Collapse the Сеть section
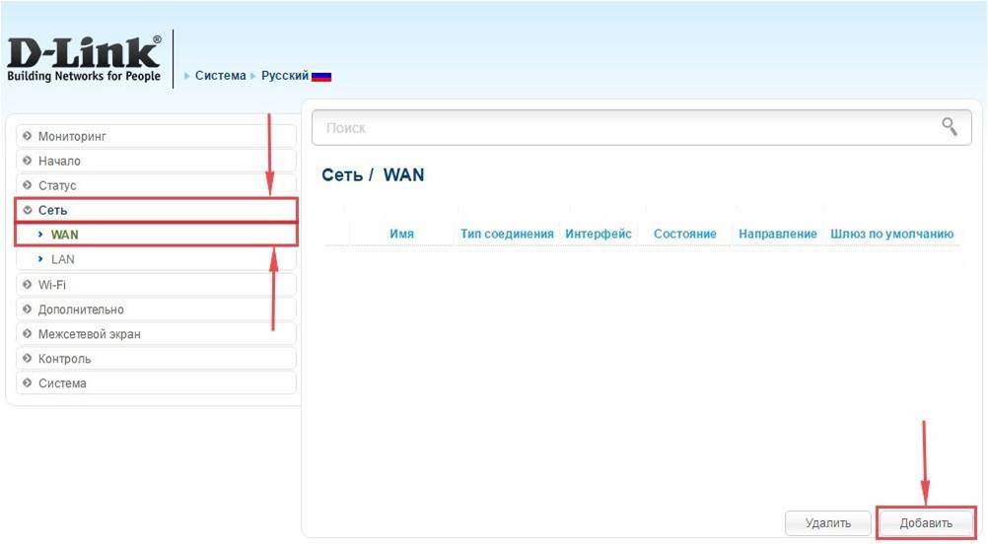 click(53, 210)
